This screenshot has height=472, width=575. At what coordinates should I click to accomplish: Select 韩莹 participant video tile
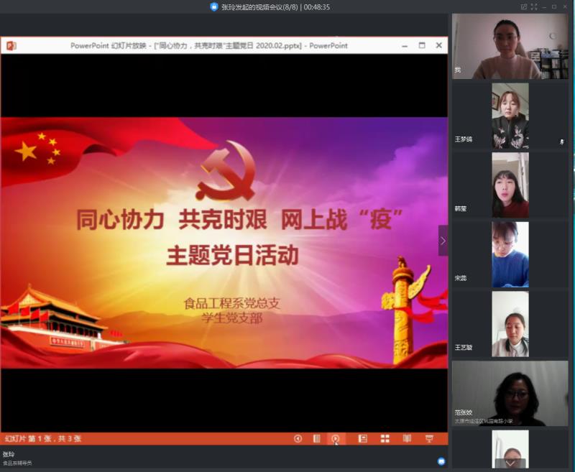[x=510, y=185]
